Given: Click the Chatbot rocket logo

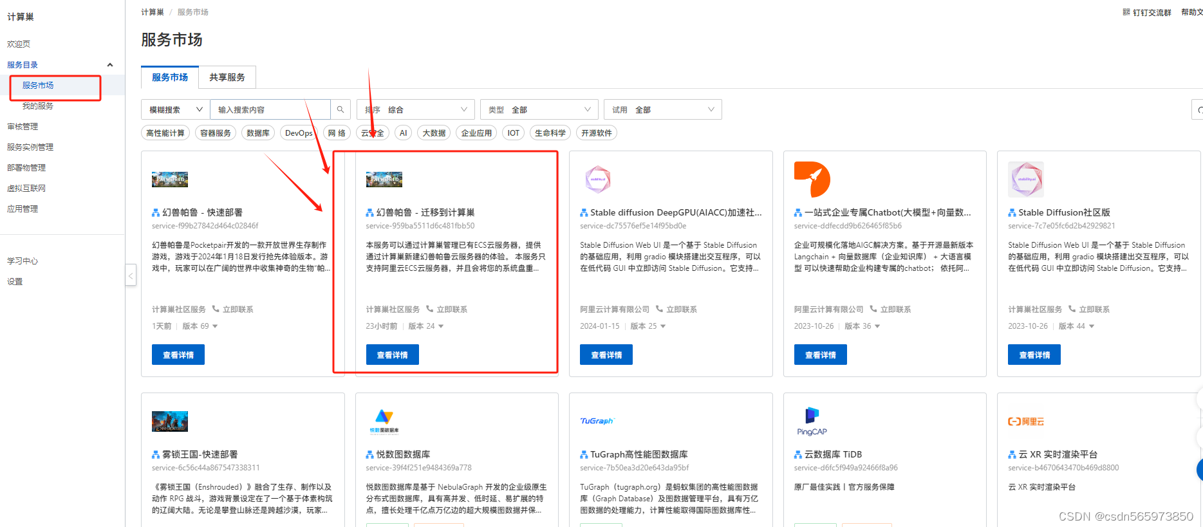Looking at the screenshot, I should pyautogui.click(x=812, y=180).
